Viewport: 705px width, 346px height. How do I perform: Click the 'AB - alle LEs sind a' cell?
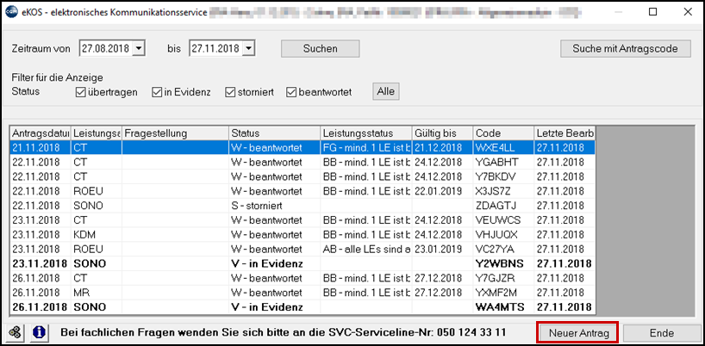coord(366,249)
